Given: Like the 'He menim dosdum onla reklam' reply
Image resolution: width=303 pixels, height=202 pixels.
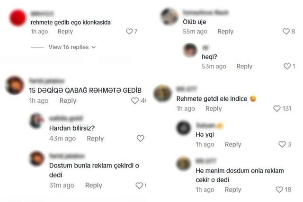Looking at the screenshot, I should point(279,189).
